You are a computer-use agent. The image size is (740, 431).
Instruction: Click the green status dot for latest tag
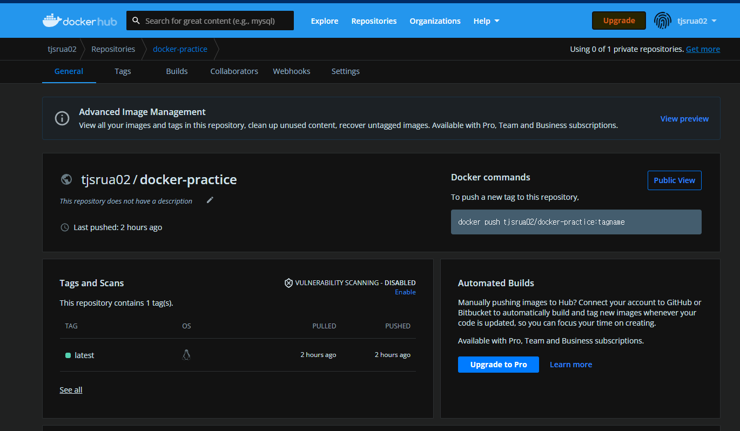[x=68, y=355]
